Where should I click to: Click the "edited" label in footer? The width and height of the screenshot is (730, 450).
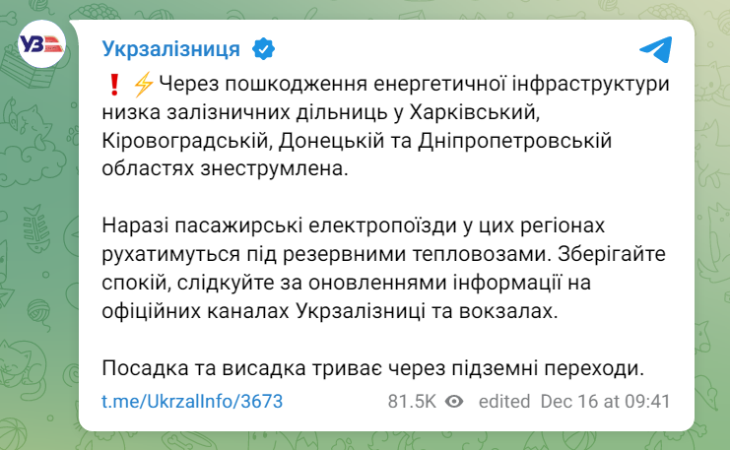(x=504, y=402)
